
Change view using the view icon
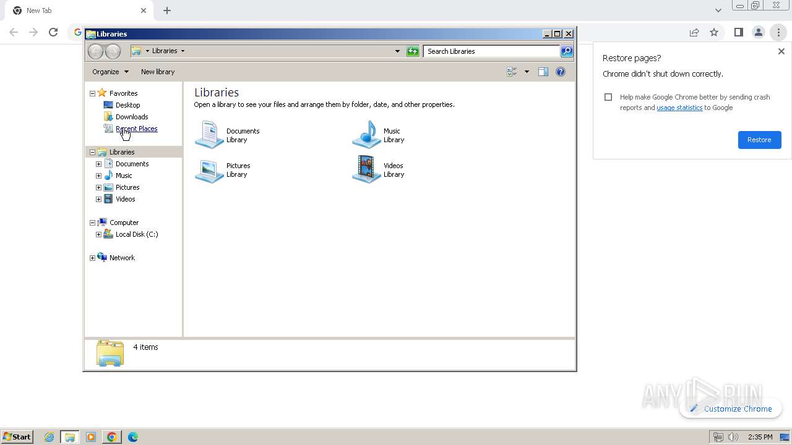coord(512,72)
